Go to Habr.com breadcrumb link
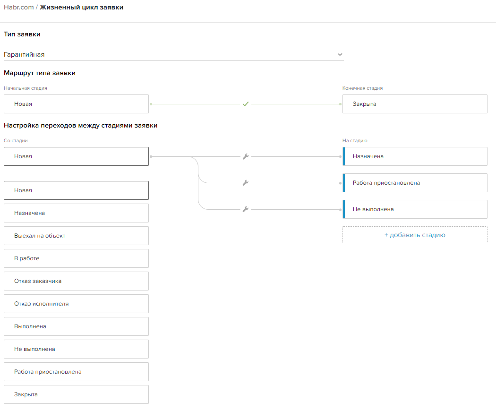The image size is (496, 410). (19, 7)
